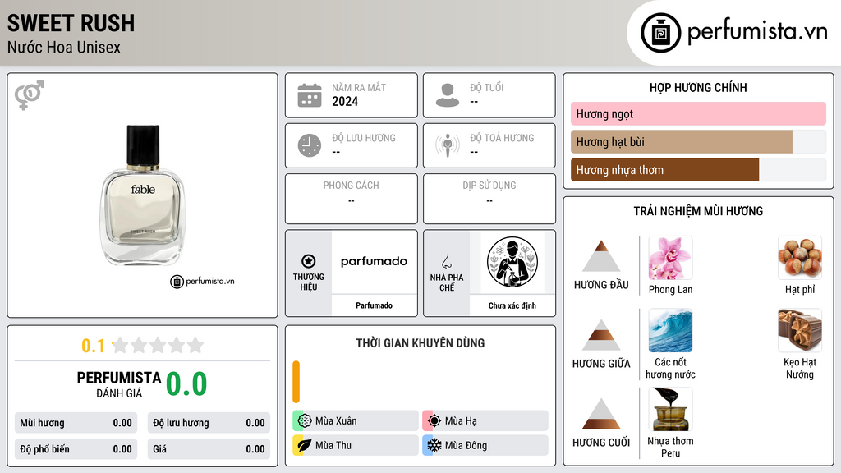Click the Chưa xác định perfumer label
The height and width of the screenshot is (473, 841).
tap(512, 305)
